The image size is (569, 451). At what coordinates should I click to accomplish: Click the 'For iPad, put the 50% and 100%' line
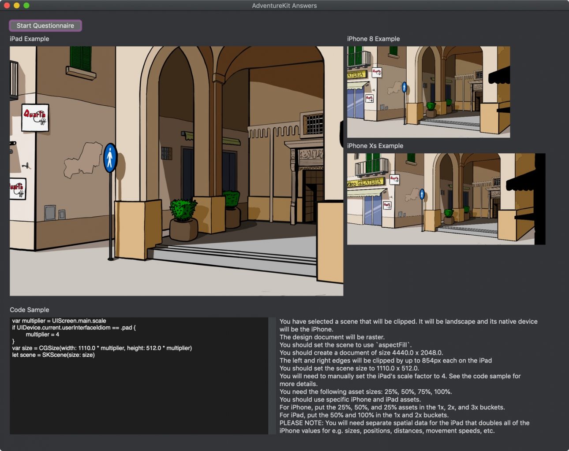[x=364, y=415]
